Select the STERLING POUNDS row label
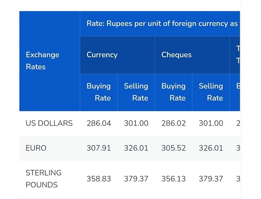 43,179
